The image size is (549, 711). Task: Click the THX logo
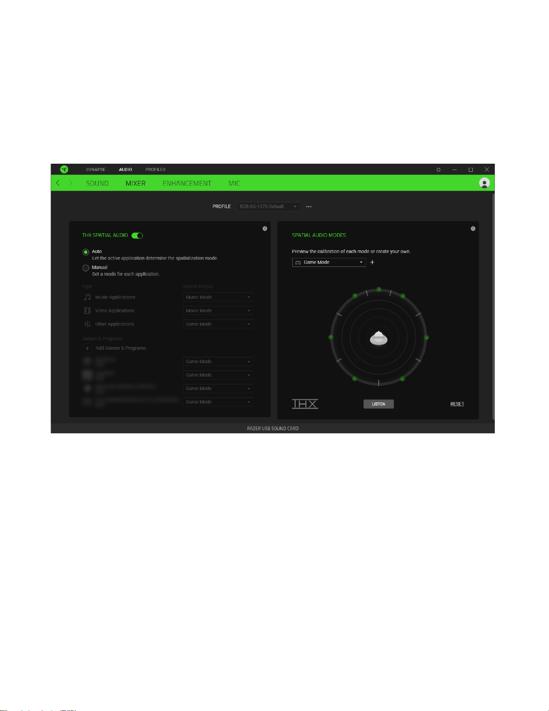(x=305, y=404)
